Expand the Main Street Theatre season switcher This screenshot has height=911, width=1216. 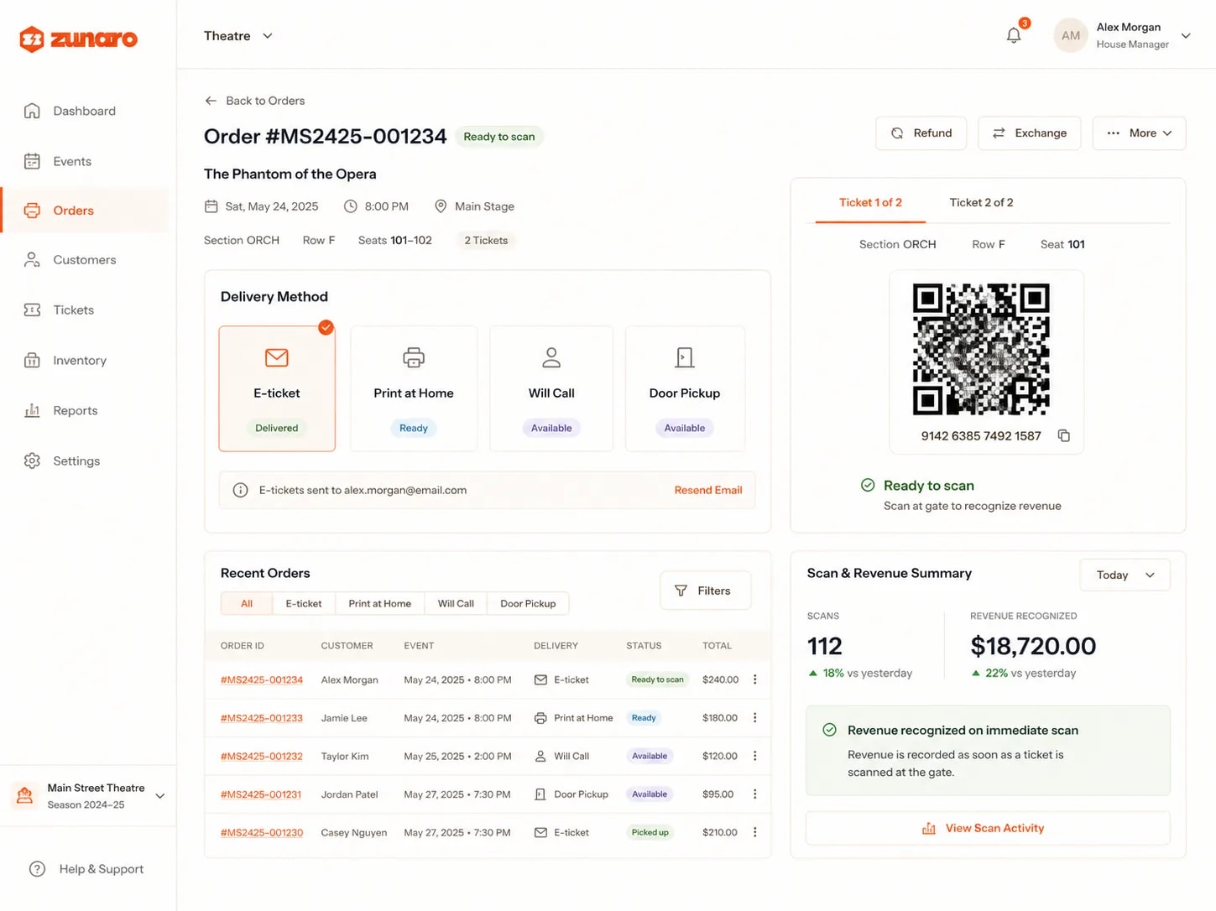point(159,796)
